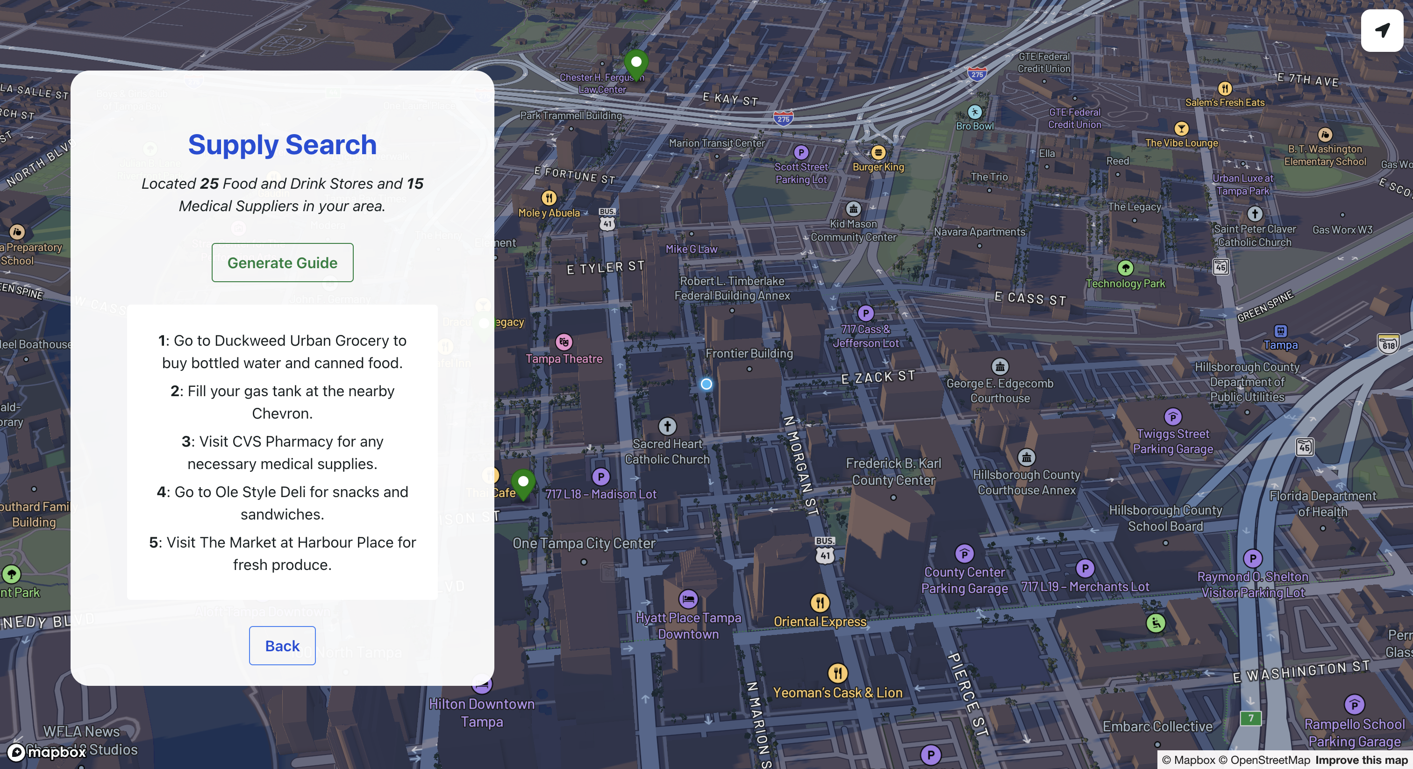The image size is (1413, 769).
Task: Open the OpenStreetMap attribution link
Action: (1264, 760)
